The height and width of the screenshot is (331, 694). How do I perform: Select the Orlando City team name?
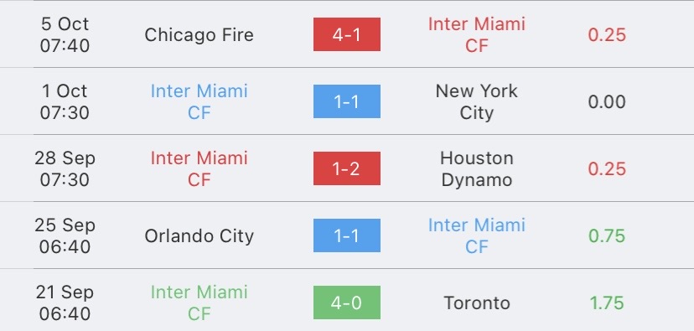coord(199,235)
